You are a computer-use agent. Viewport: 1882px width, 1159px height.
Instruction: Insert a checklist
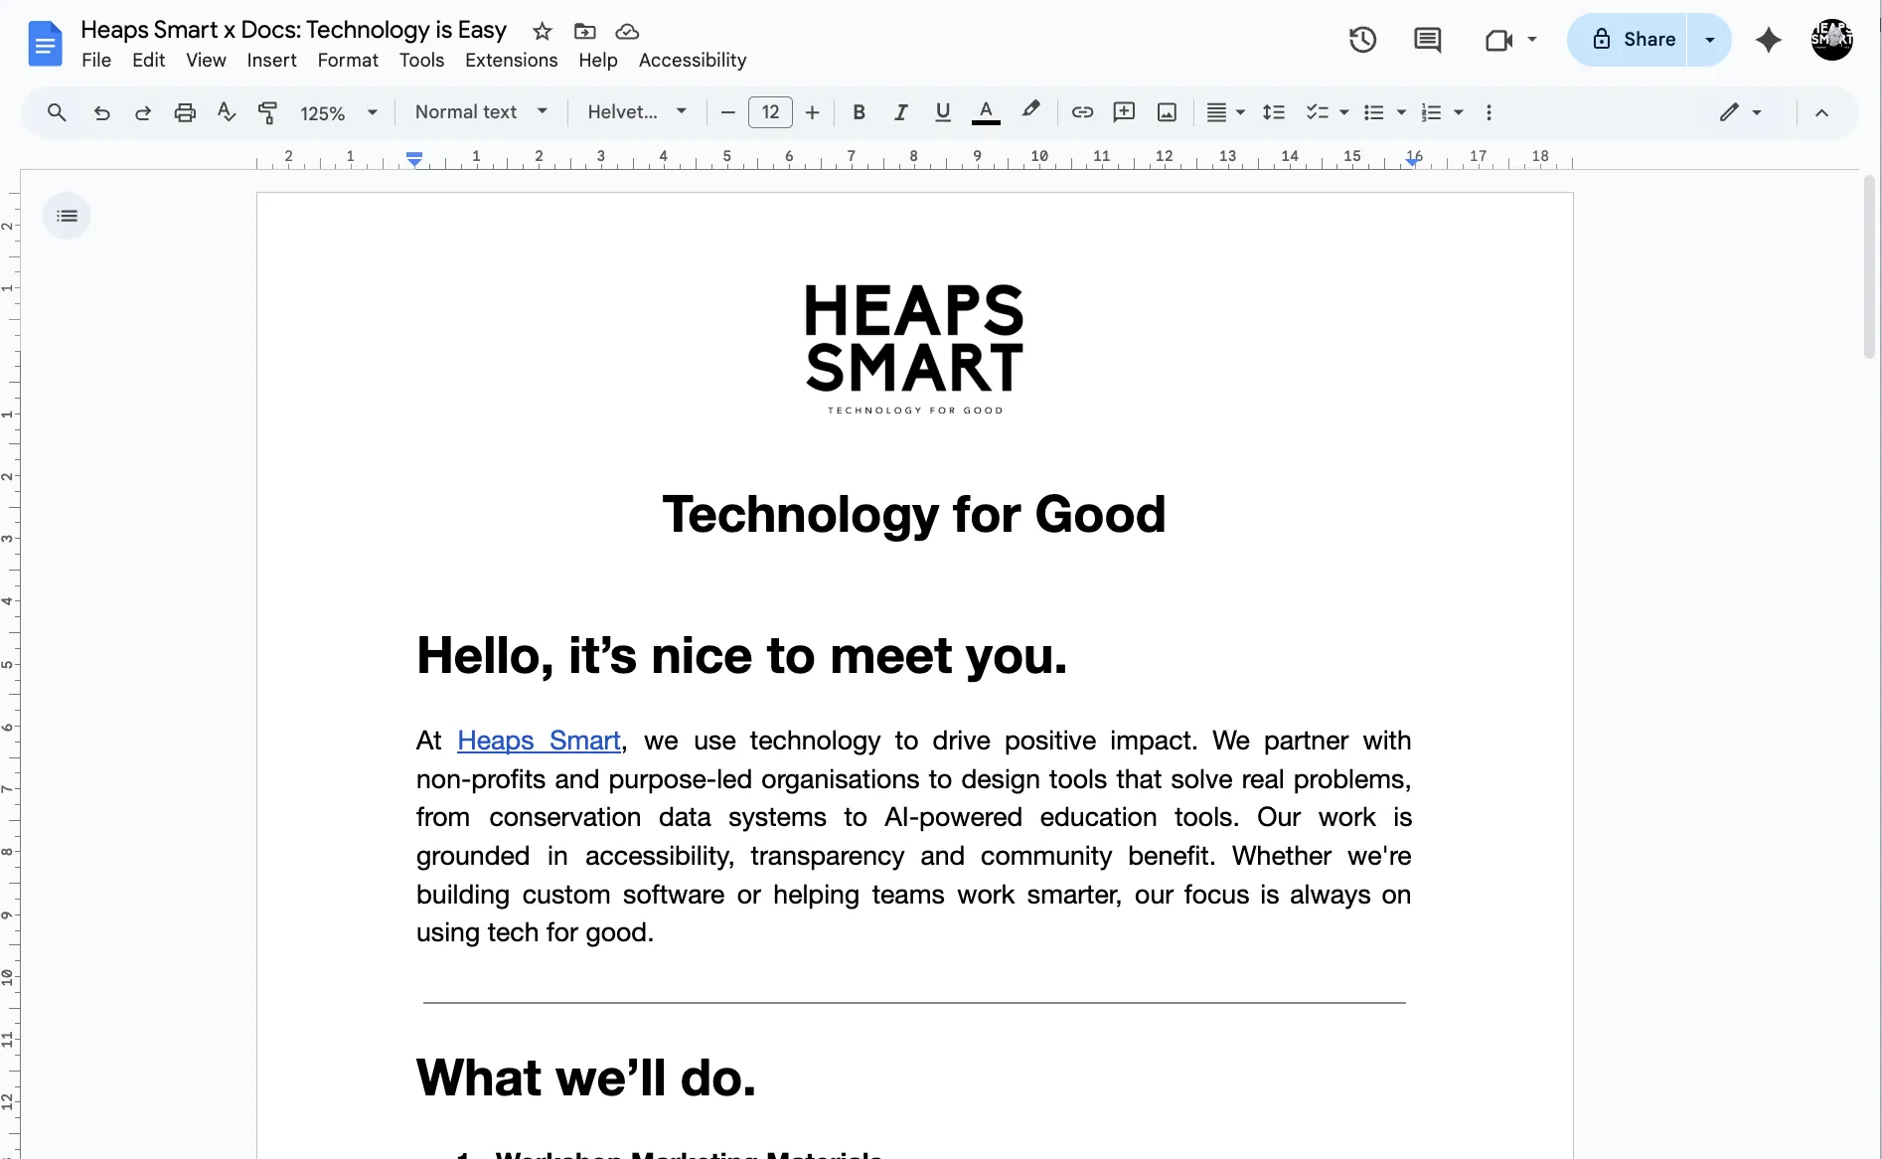pyautogui.click(x=1318, y=112)
